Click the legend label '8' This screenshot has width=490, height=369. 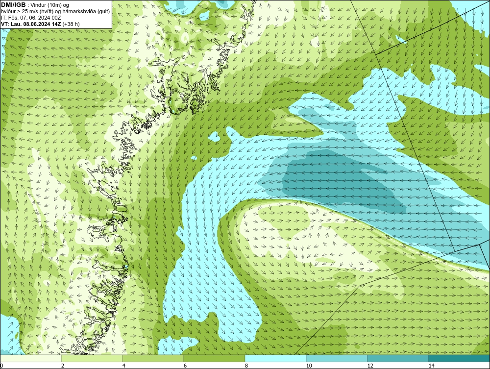[246, 366]
